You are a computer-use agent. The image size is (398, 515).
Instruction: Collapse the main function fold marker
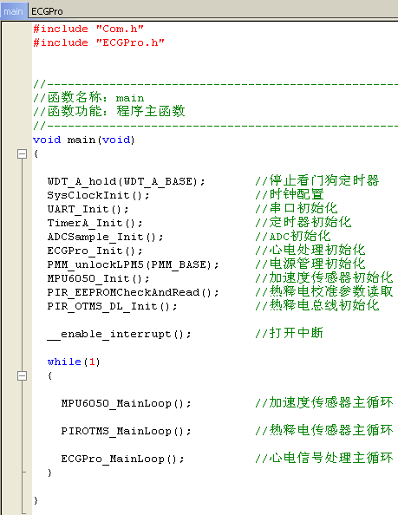pos(22,153)
